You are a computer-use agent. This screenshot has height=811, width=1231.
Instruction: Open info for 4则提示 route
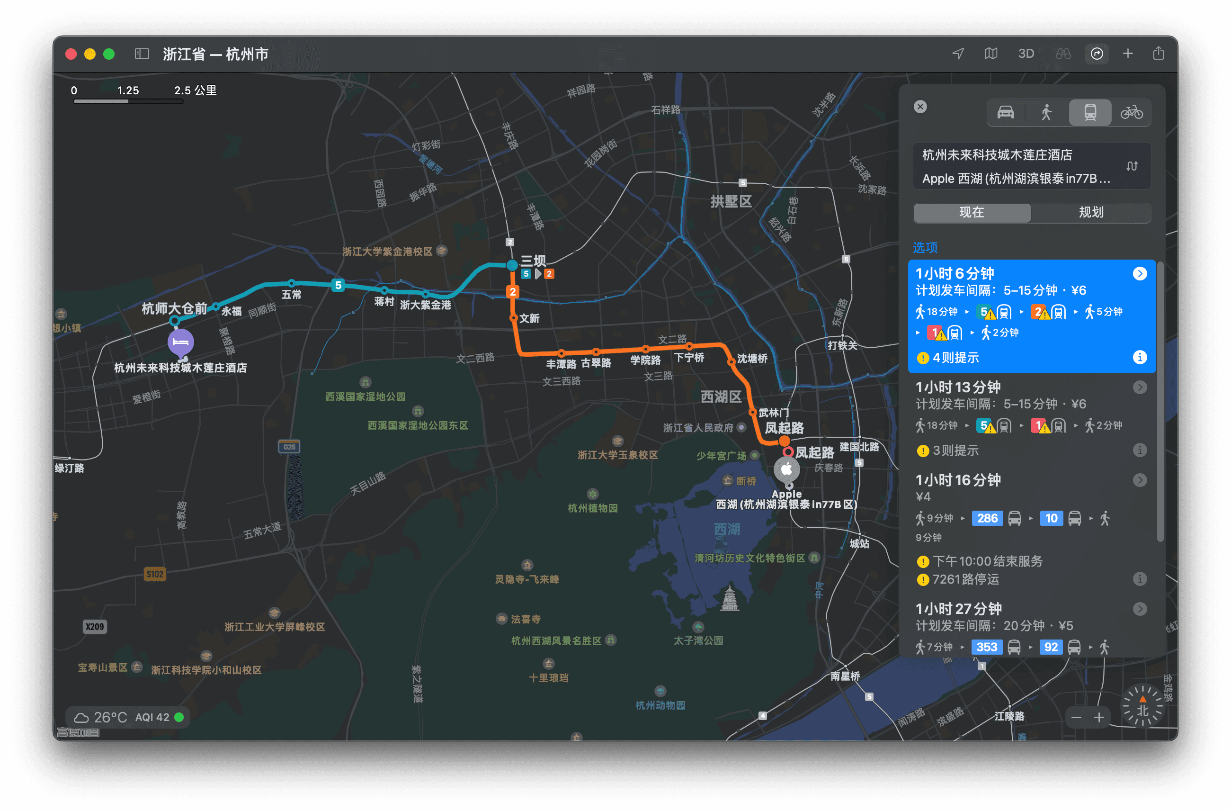coord(1140,357)
